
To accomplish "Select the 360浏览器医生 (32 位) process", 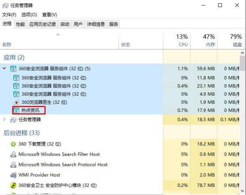I will point(120,102).
